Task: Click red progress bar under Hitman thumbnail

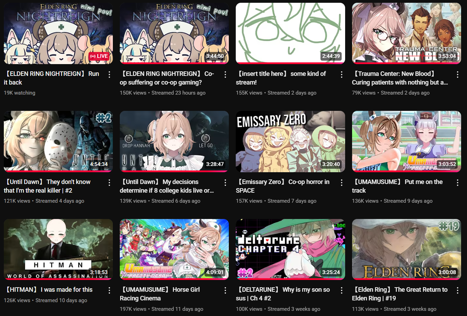Action: coord(58,279)
